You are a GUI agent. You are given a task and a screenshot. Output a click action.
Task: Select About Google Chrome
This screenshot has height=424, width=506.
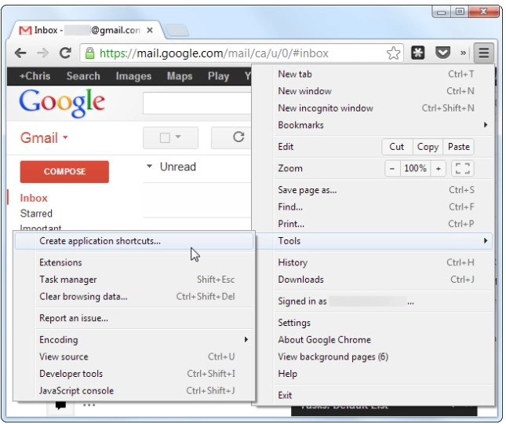383,340
